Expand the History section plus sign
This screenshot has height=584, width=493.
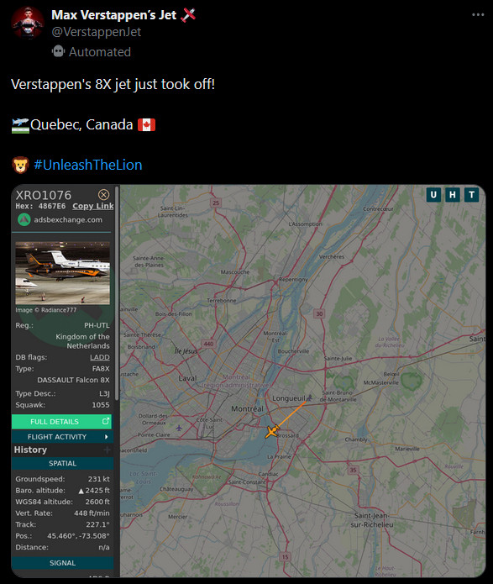pyautogui.click(x=107, y=450)
